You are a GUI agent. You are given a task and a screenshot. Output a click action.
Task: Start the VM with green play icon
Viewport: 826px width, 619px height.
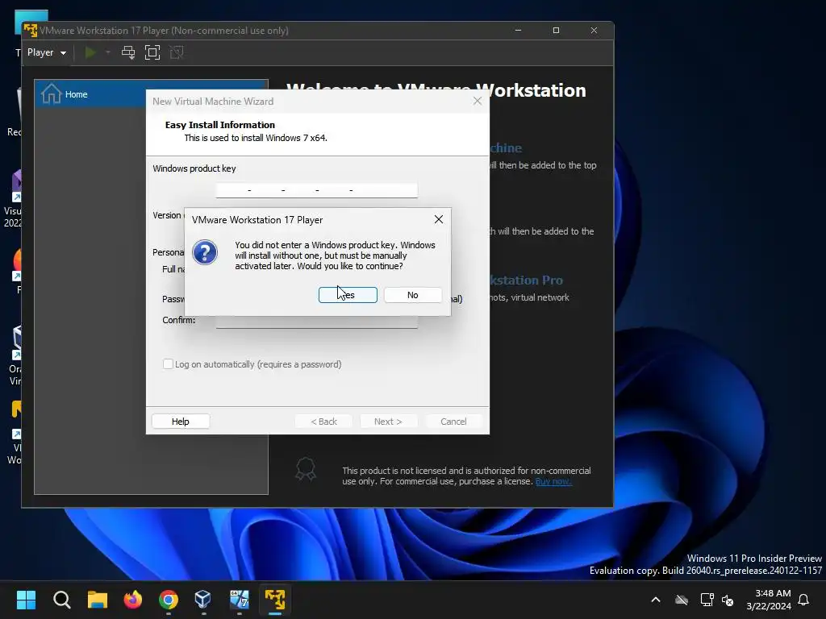90,52
